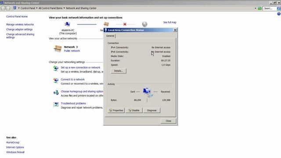
Task: Click the Duration value 00:27:35
Action: (166, 61)
